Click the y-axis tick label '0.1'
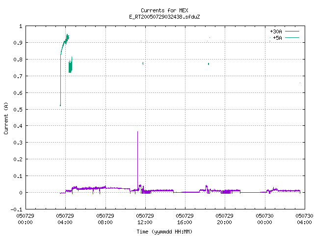The image size is (314, 236). [18, 176]
